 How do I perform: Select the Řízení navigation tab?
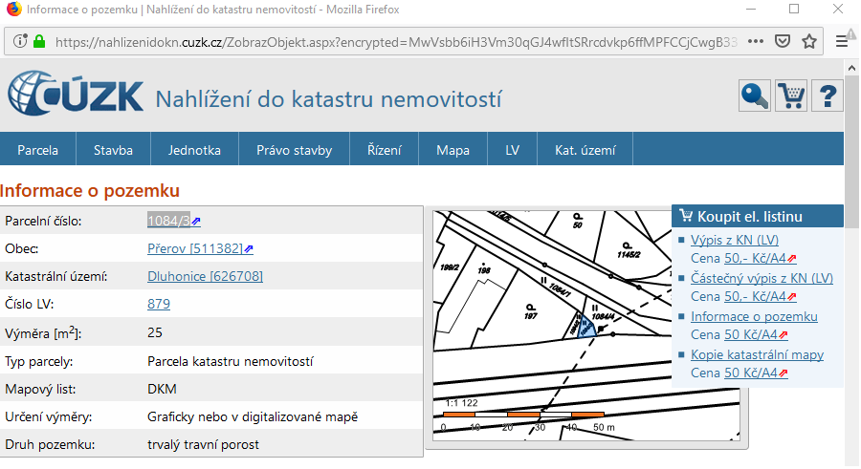pyautogui.click(x=384, y=150)
